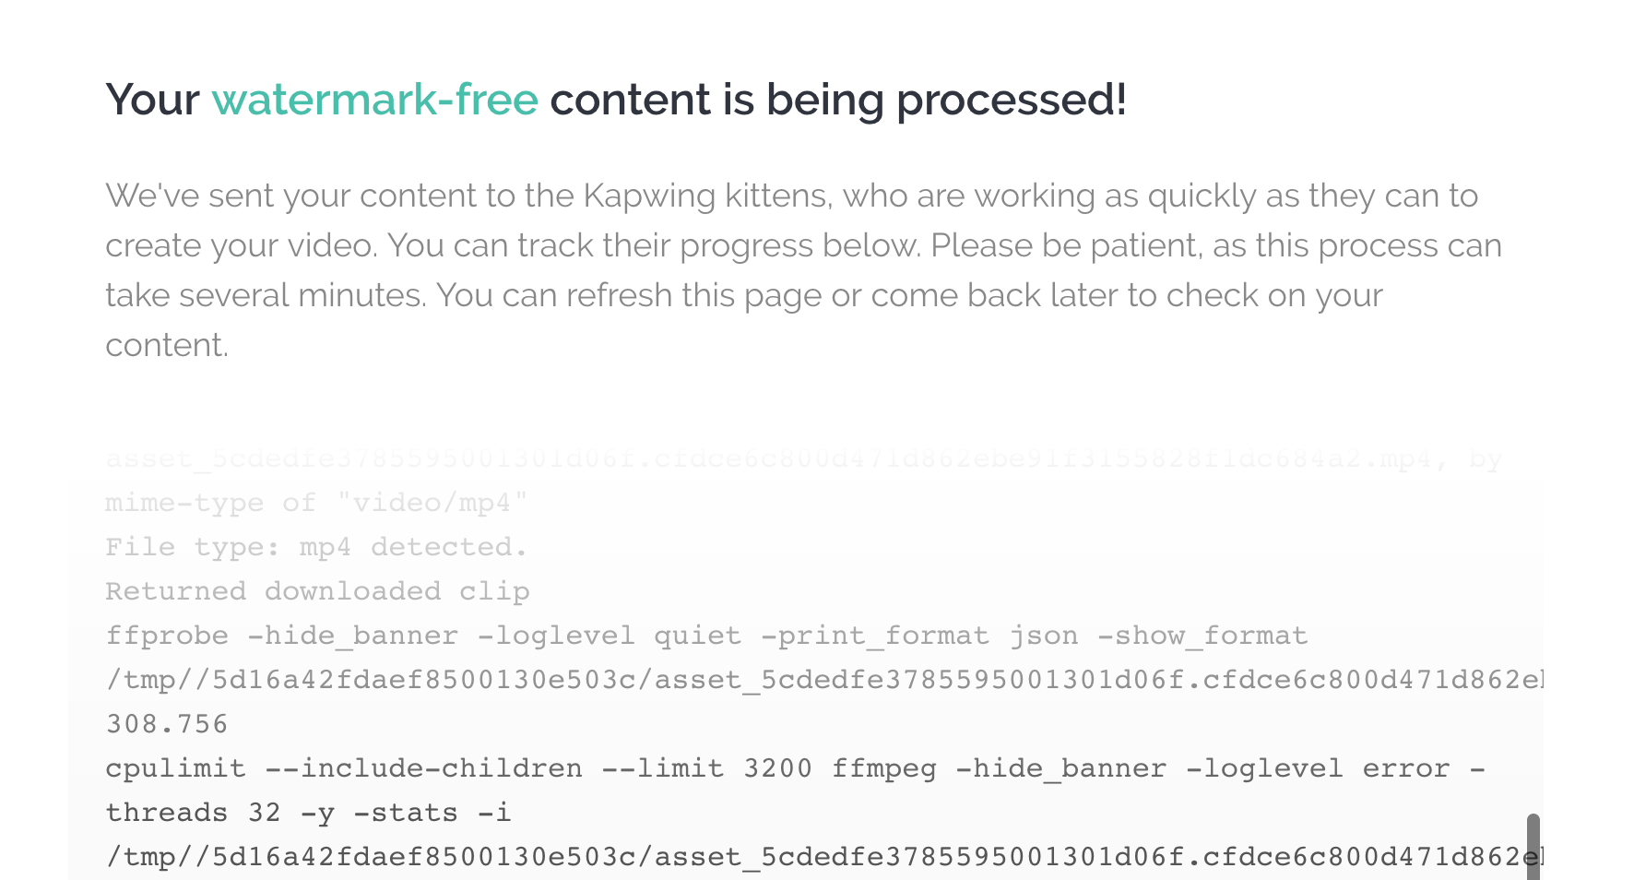The image size is (1634, 880).
Task: Click the "308.756" duration value
Action: tap(167, 724)
